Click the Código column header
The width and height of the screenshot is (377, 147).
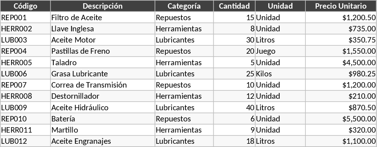(x=25, y=6)
